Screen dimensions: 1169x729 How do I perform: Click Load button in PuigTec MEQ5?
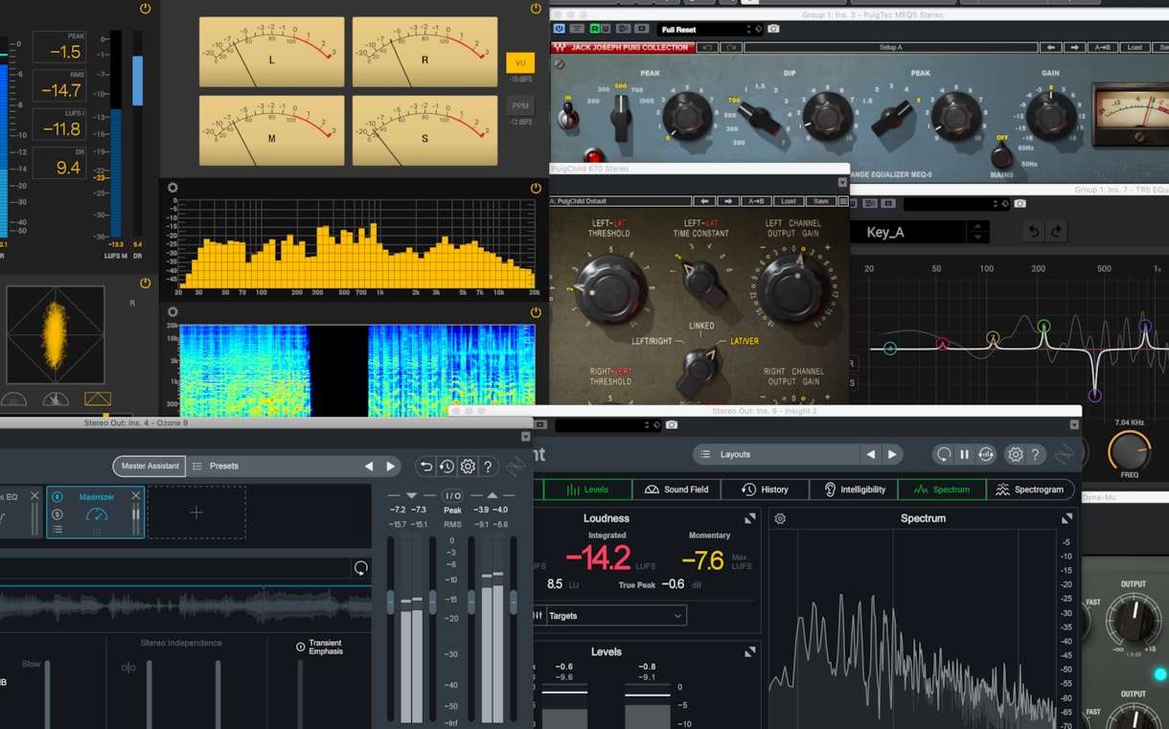[1135, 47]
